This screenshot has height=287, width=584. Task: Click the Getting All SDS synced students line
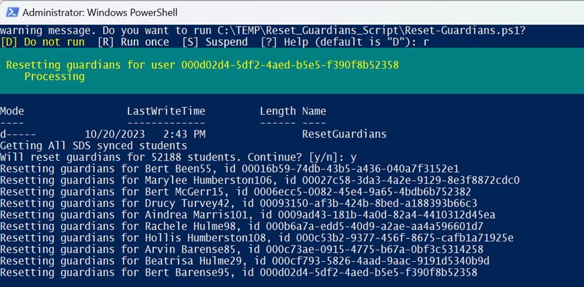pyautogui.click(x=93, y=146)
